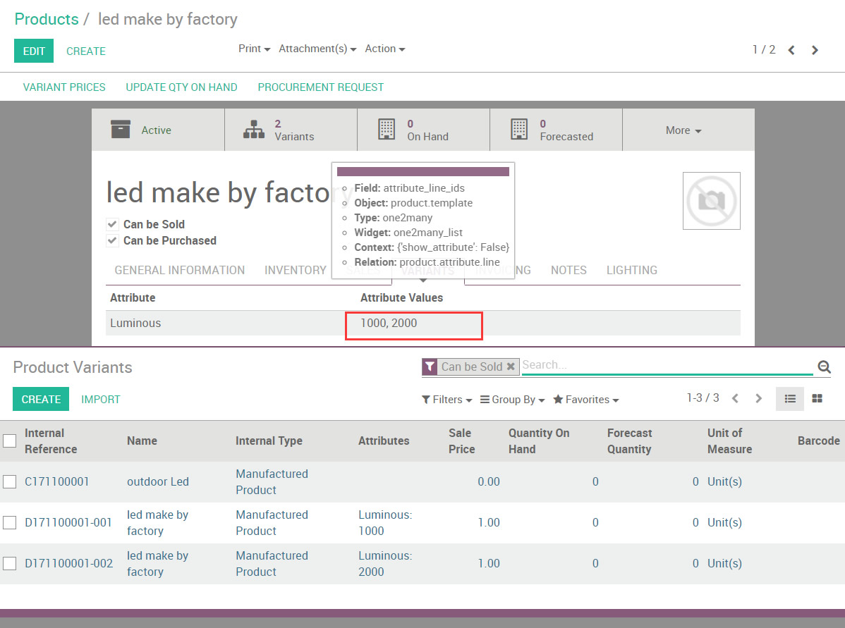Tick the select-all checkbox in table header
This screenshot has height=628, width=845.
(x=9, y=441)
